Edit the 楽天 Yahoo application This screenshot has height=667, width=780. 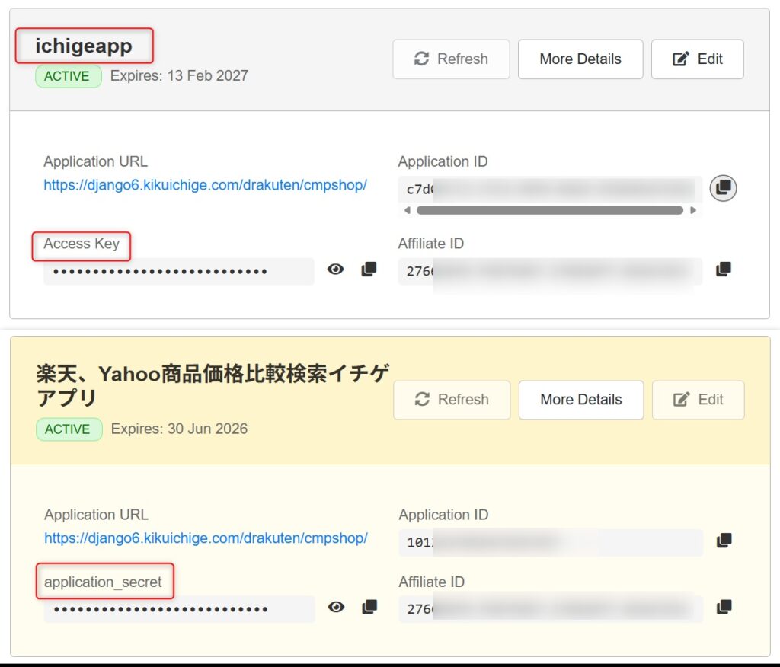pos(698,400)
